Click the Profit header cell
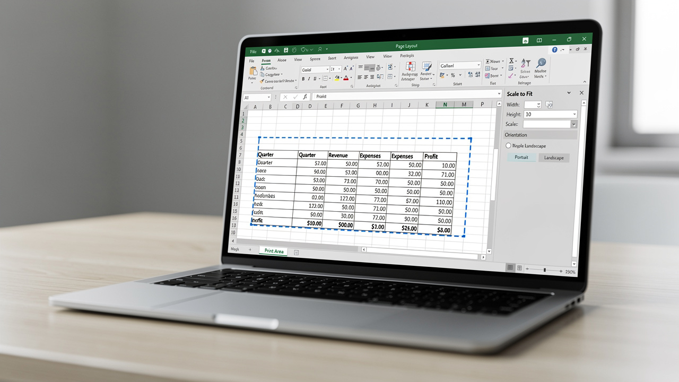 (440, 157)
